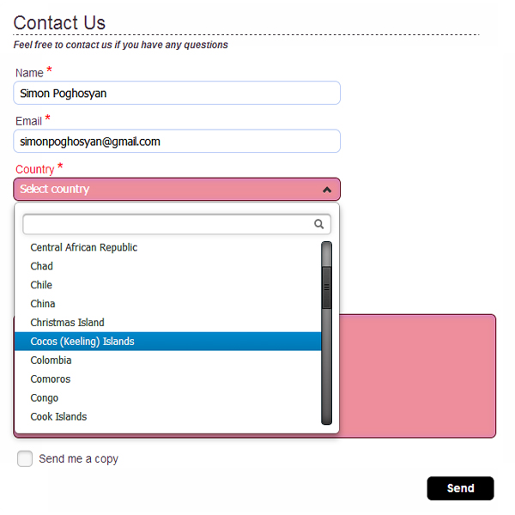The image size is (515, 515).
Task: Click the Send button
Action: [x=460, y=488]
